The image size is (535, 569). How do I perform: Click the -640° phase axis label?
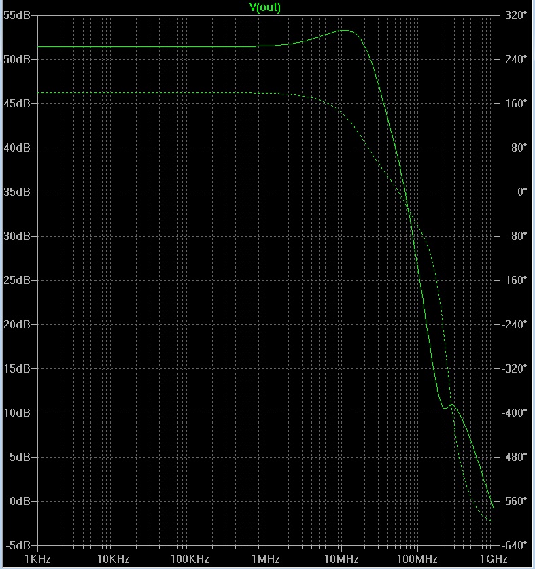(515, 545)
